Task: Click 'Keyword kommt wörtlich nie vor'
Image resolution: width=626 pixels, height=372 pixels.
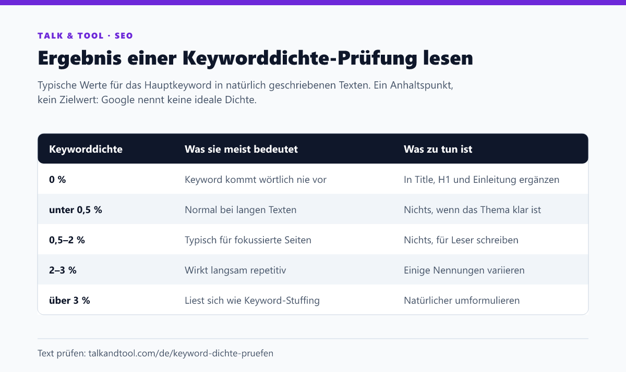Action: (256, 180)
